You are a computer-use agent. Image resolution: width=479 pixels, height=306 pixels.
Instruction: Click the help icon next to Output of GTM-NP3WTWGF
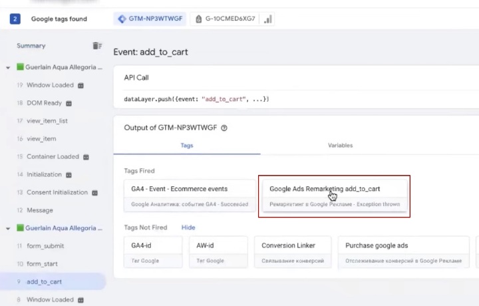point(224,128)
